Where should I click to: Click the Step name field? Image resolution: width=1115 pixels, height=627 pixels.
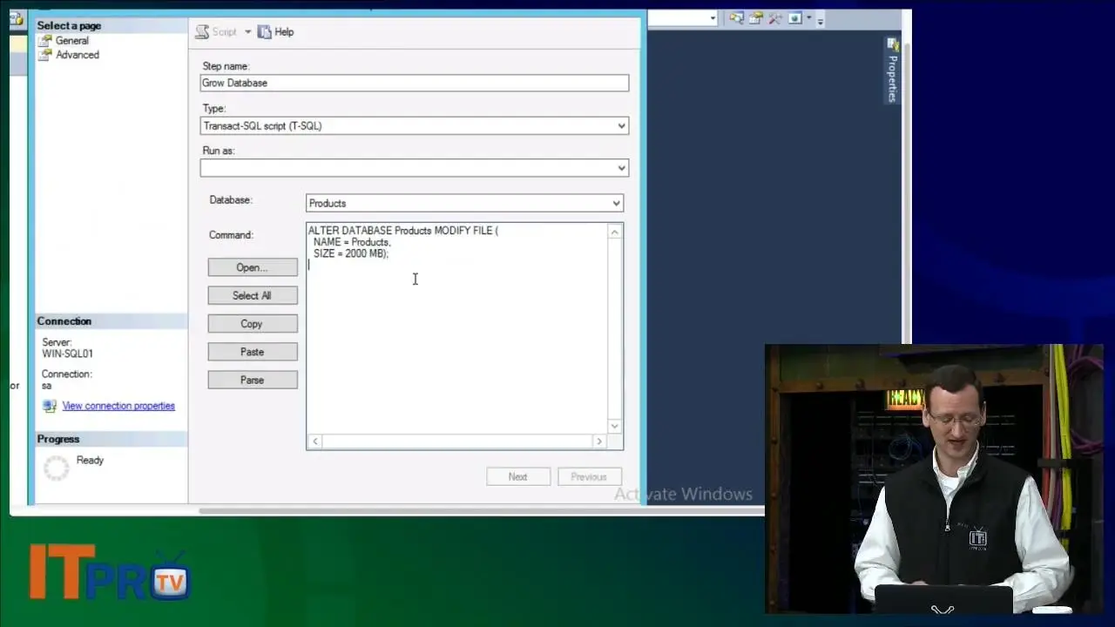[414, 83]
